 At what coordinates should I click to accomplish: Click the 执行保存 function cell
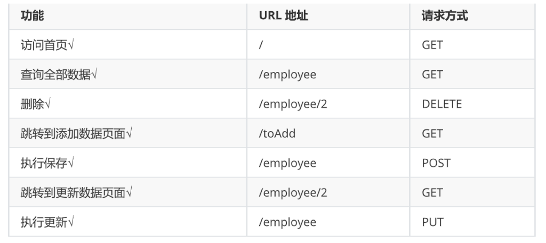(x=47, y=163)
